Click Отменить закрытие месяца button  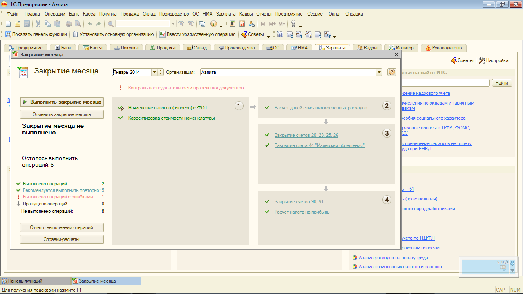tap(62, 114)
